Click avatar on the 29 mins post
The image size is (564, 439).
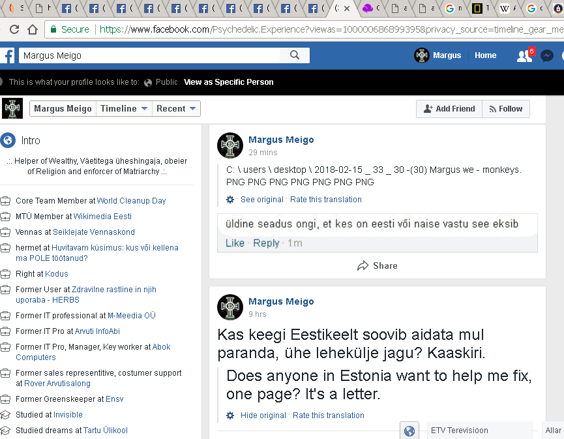pyautogui.click(x=230, y=145)
